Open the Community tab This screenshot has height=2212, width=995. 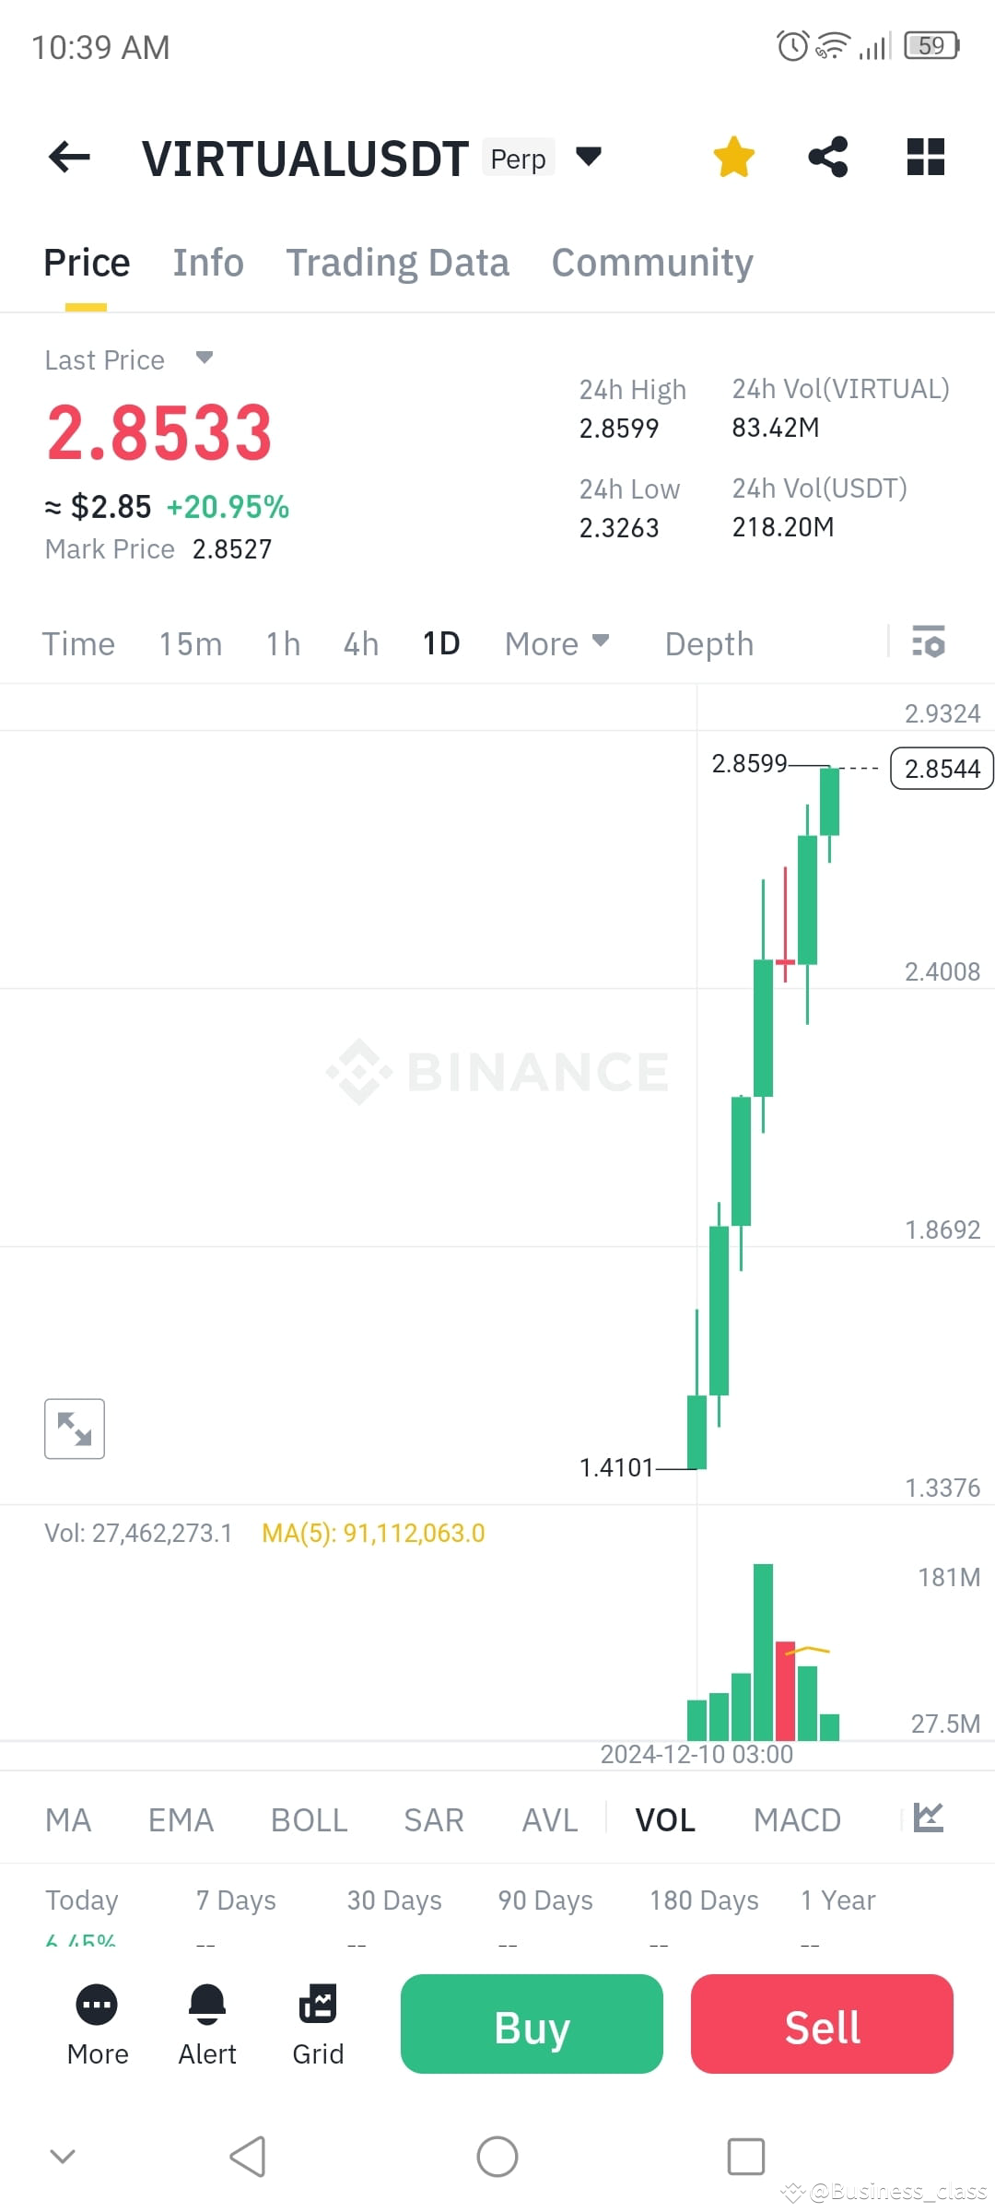pos(651,262)
